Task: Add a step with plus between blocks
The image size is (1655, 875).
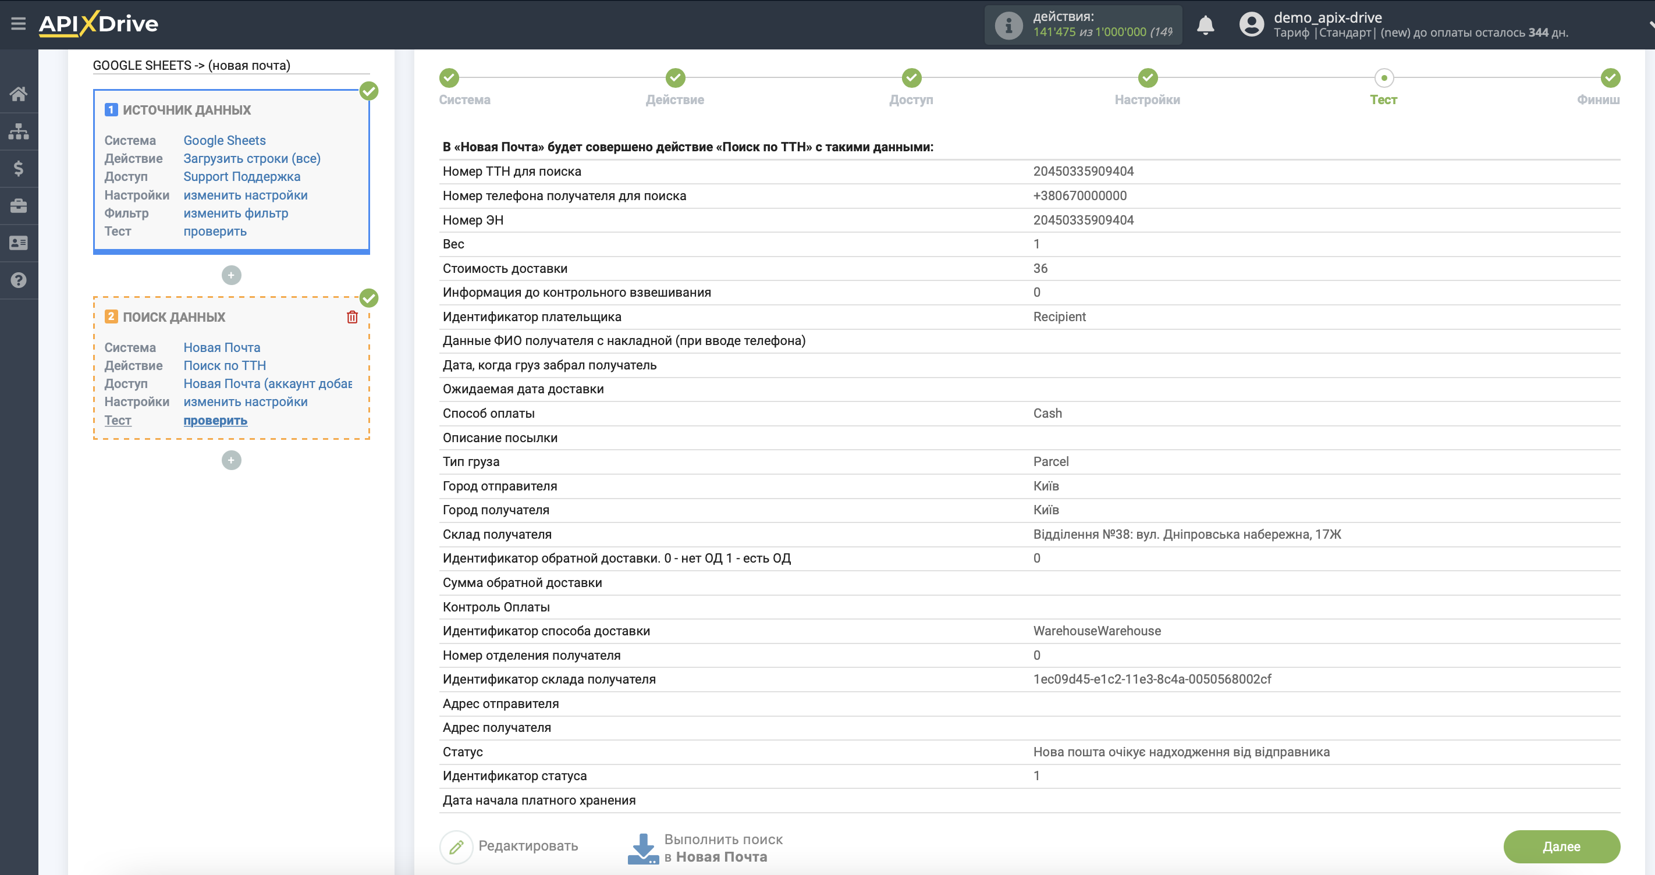Action: 231,275
